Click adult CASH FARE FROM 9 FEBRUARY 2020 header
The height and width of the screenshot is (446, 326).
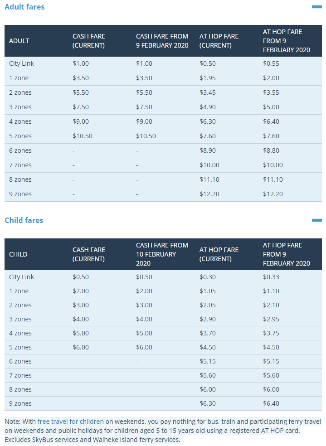pos(162,41)
